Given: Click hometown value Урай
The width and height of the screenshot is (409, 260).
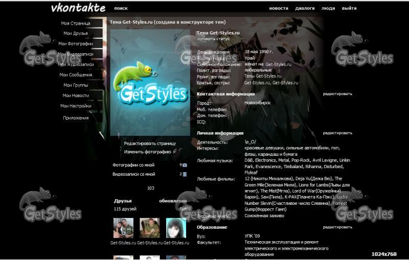Looking at the screenshot, I should 249,58.
